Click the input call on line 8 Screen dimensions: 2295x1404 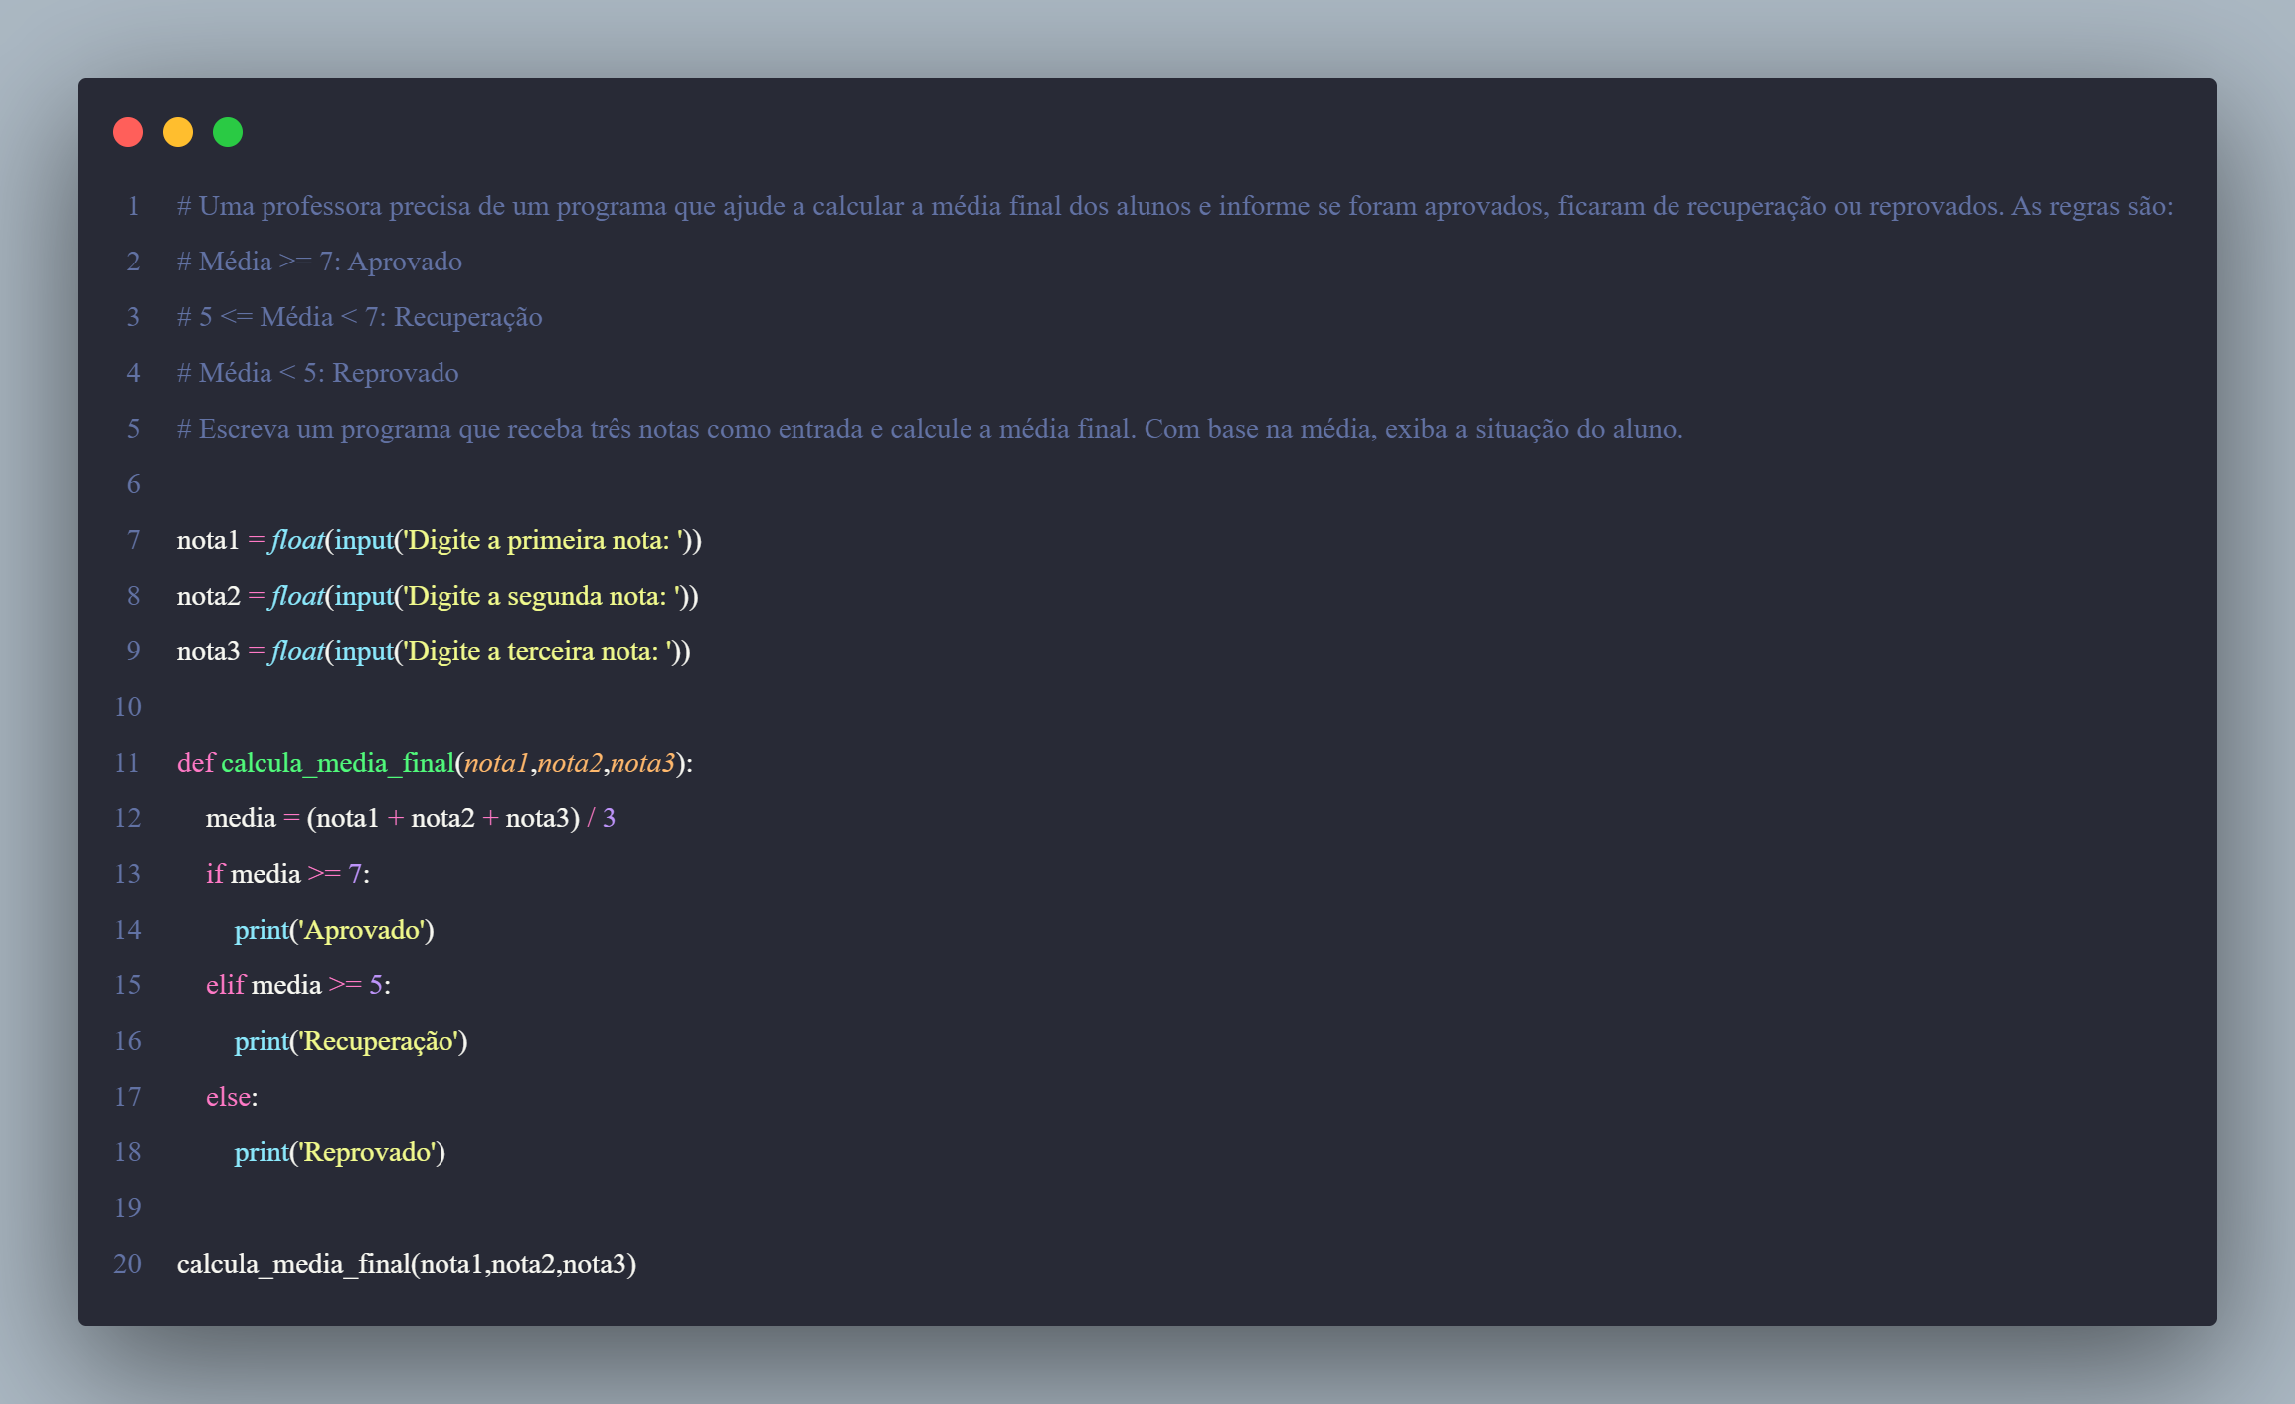click(x=364, y=596)
